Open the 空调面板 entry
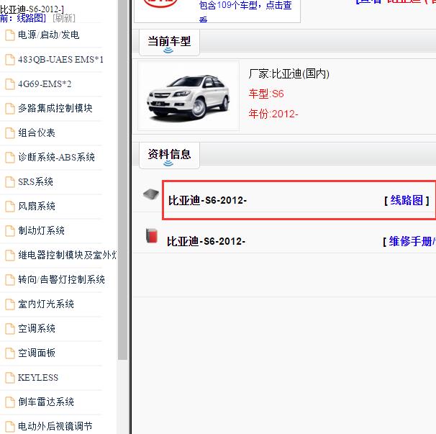 37,353
